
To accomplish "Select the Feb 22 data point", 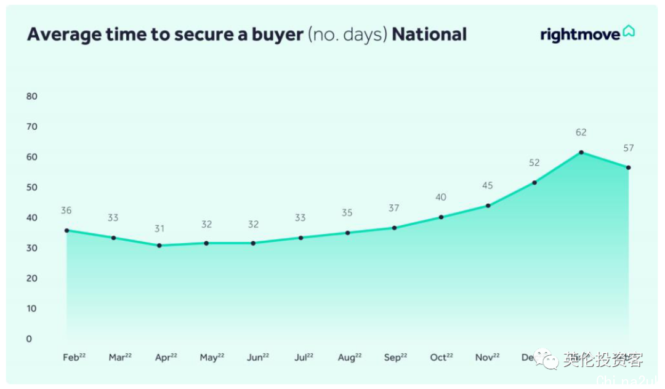I will pos(66,231).
